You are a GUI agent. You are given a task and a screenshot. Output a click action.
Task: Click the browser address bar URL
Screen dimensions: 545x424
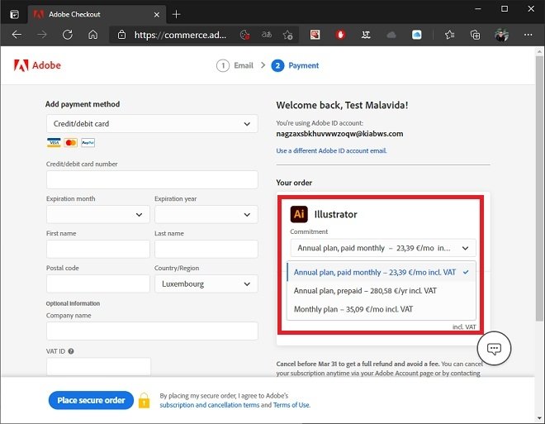180,35
